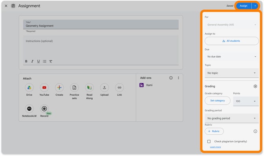Attach a Link
The height and width of the screenshot is (156, 264).
119,87
